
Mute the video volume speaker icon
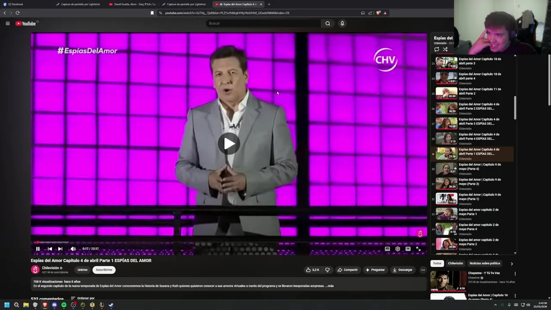click(73, 249)
